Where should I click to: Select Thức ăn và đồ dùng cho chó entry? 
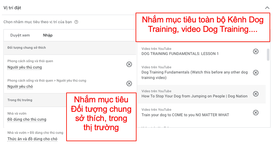pyautogui.click(x=32, y=139)
